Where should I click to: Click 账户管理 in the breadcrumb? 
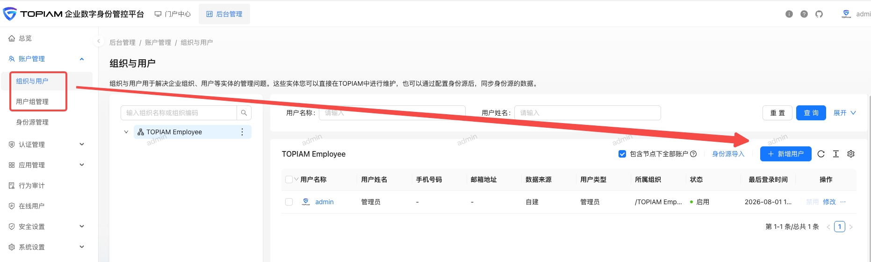point(158,42)
